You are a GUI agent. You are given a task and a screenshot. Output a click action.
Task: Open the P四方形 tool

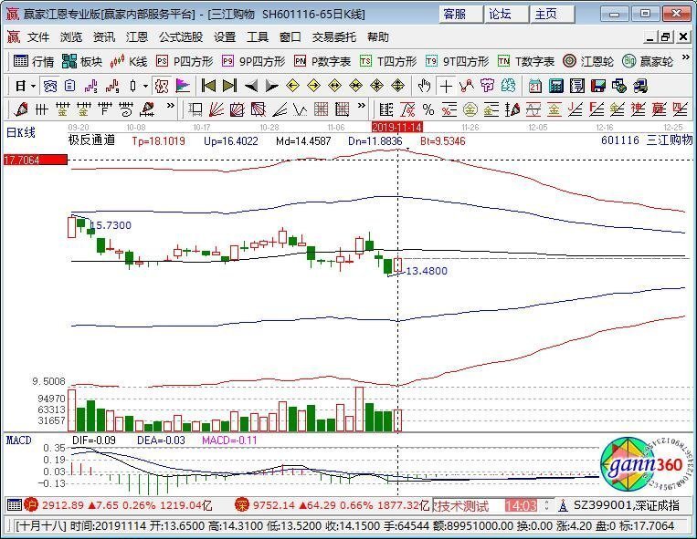click(x=185, y=61)
